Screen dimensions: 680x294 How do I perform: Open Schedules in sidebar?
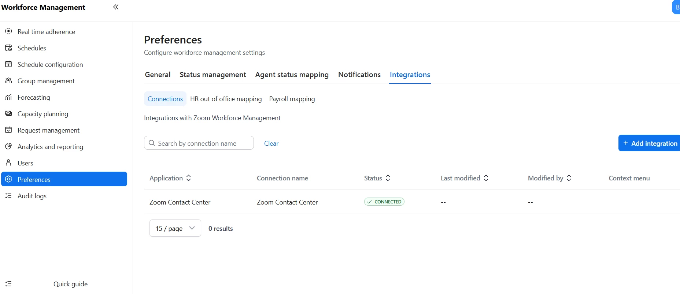[32, 48]
